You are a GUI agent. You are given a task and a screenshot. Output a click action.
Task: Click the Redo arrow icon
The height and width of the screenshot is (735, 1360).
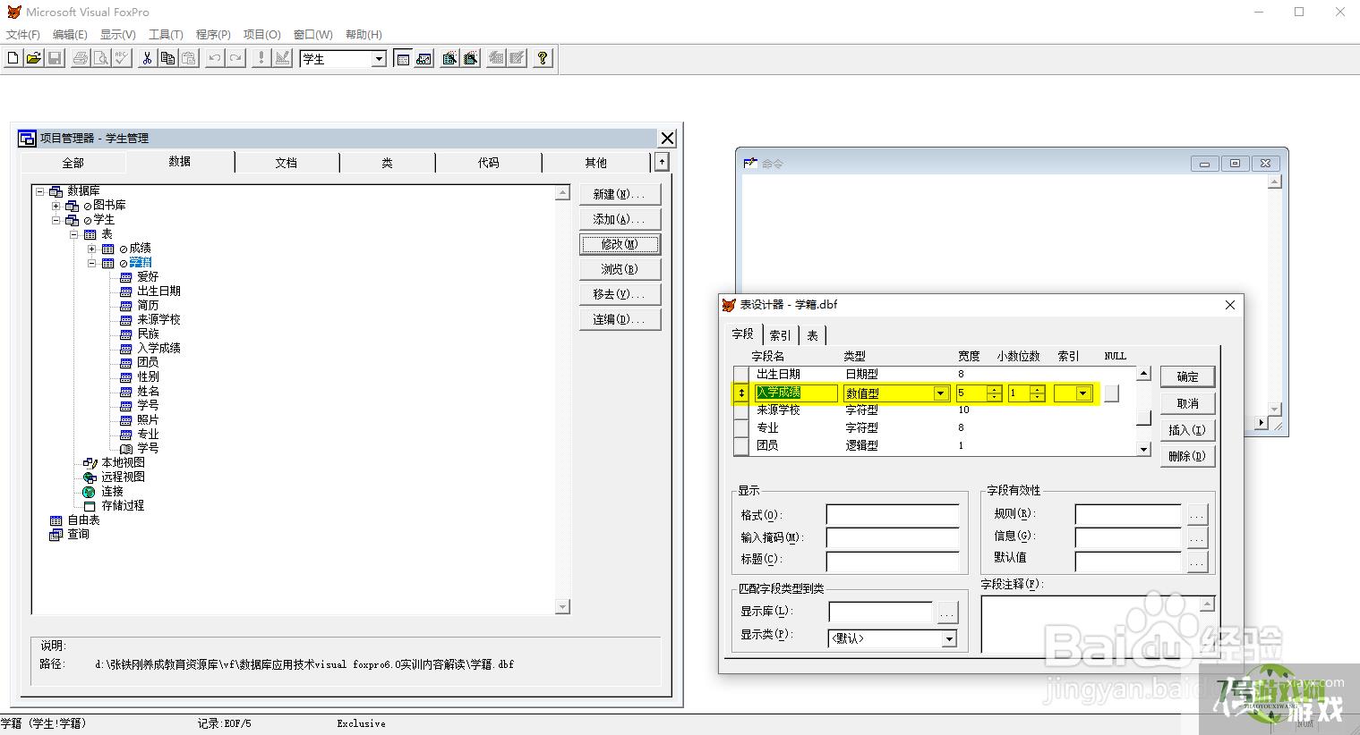coord(235,58)
